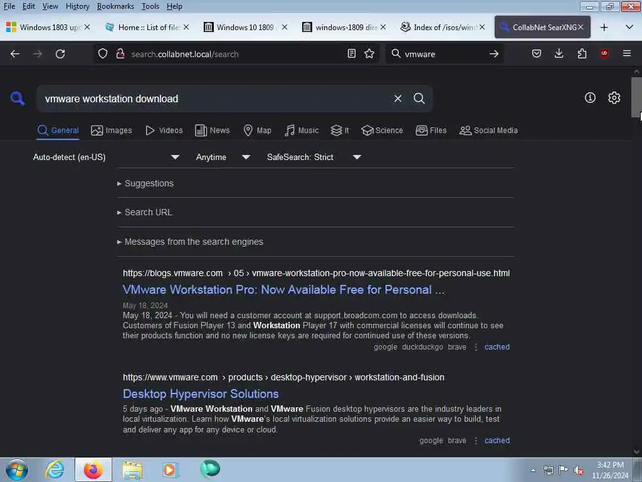
Task: Expand the Suggestions section
Action: pos(145,183)
